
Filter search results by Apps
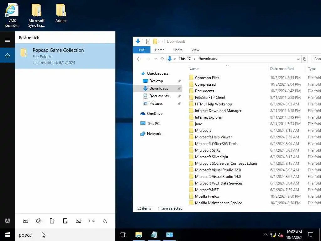click(25, 221)
